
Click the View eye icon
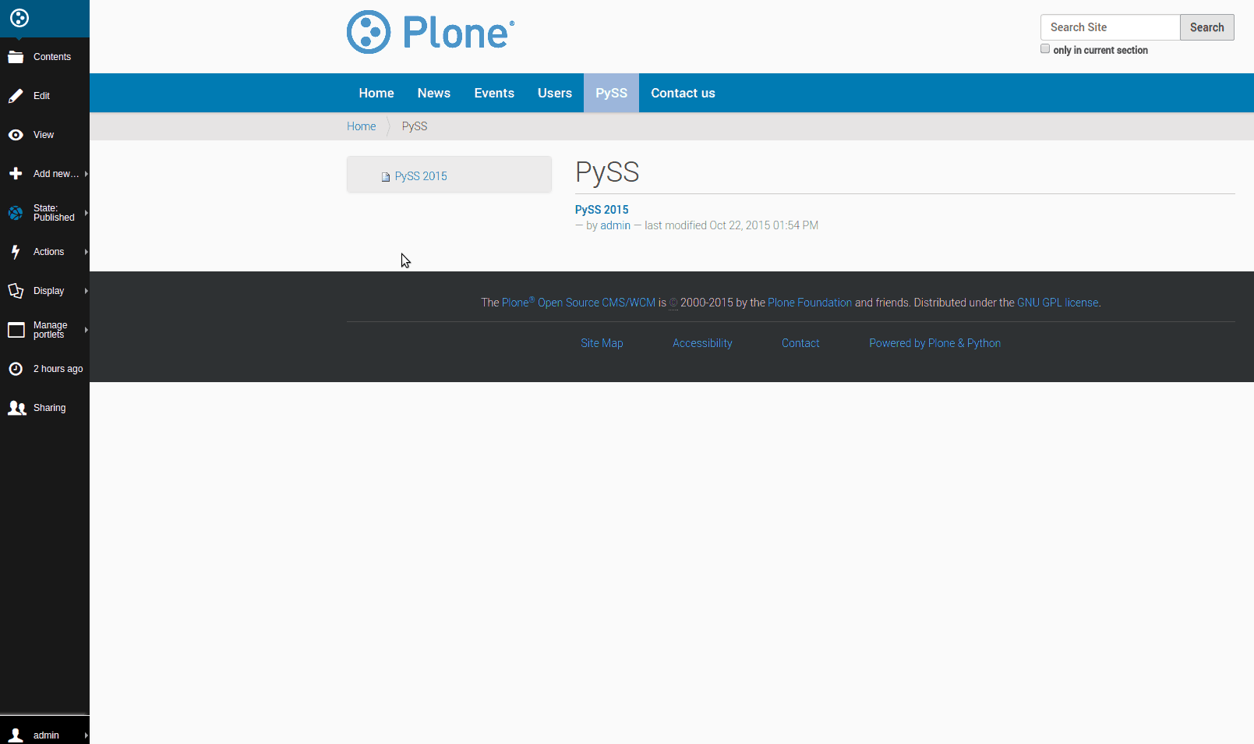pyautogui.click(x=16, y=135)
